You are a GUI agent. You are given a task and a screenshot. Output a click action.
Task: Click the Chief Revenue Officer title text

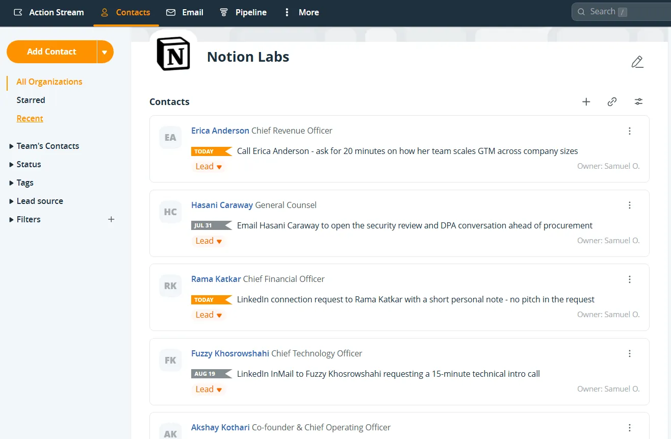292,131
